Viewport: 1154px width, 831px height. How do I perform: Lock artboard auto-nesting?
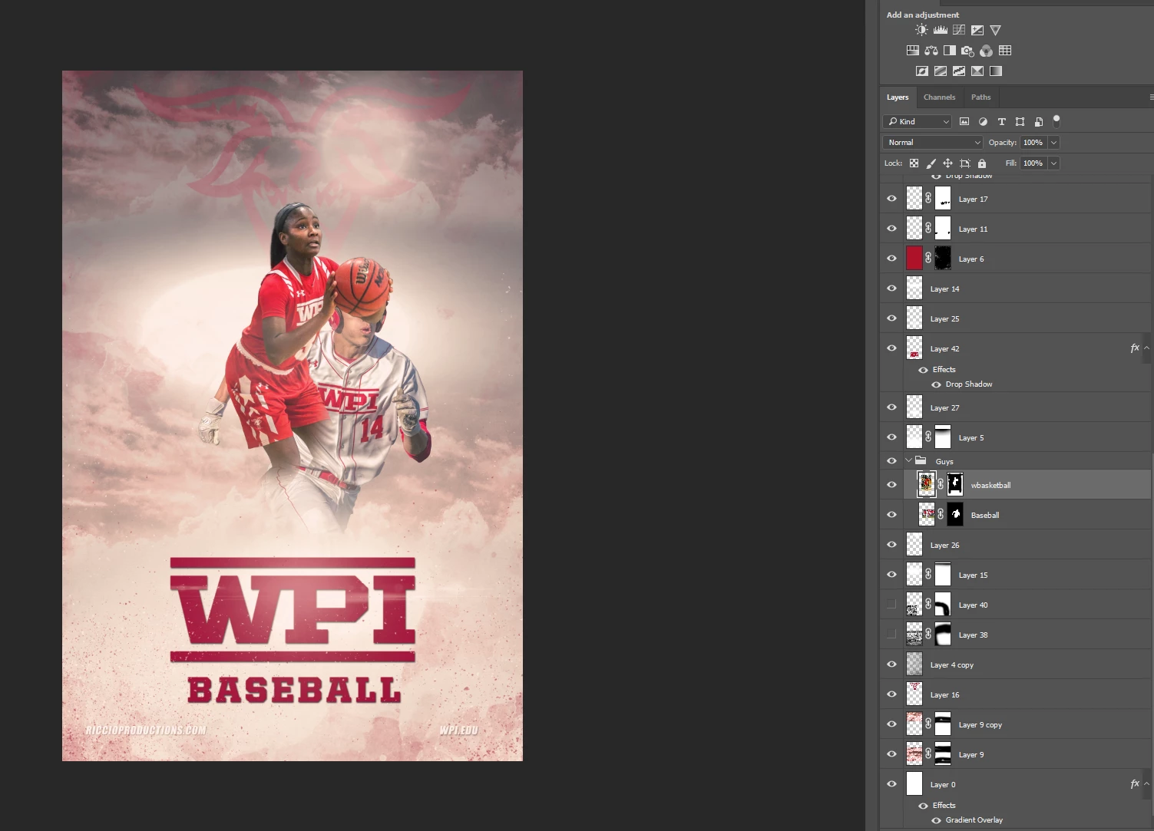(965, 163)
